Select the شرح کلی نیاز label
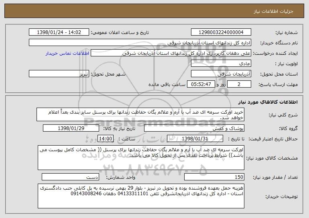 click(283, 115)
